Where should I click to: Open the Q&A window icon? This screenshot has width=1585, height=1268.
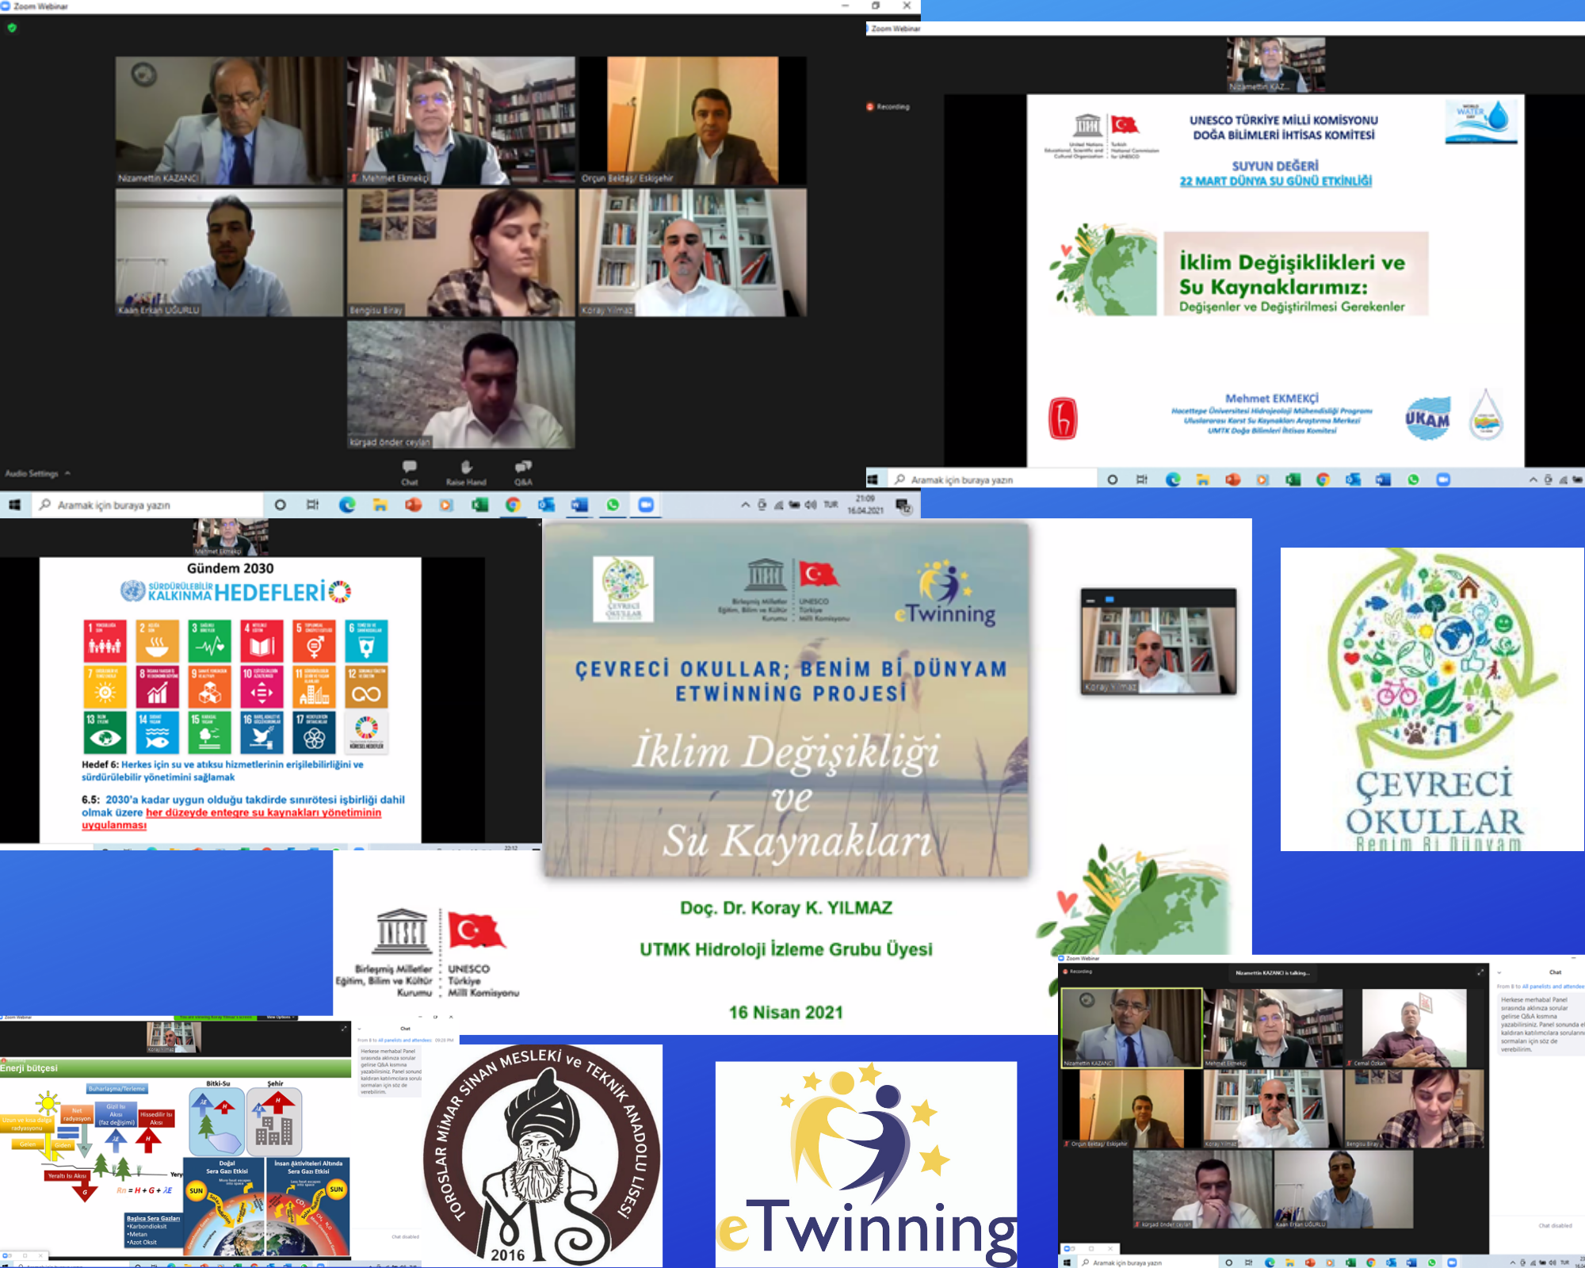click(523, 467)
